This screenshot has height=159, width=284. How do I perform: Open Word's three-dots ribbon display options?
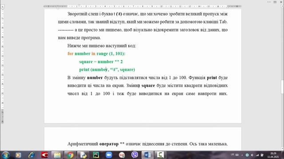point(269,2)
